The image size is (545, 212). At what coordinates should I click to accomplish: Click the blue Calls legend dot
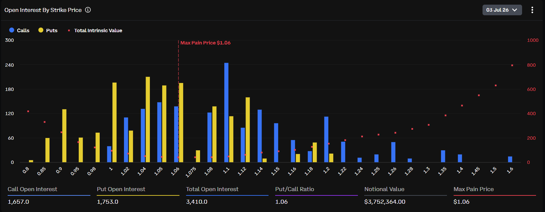click(x=12, y=30)
